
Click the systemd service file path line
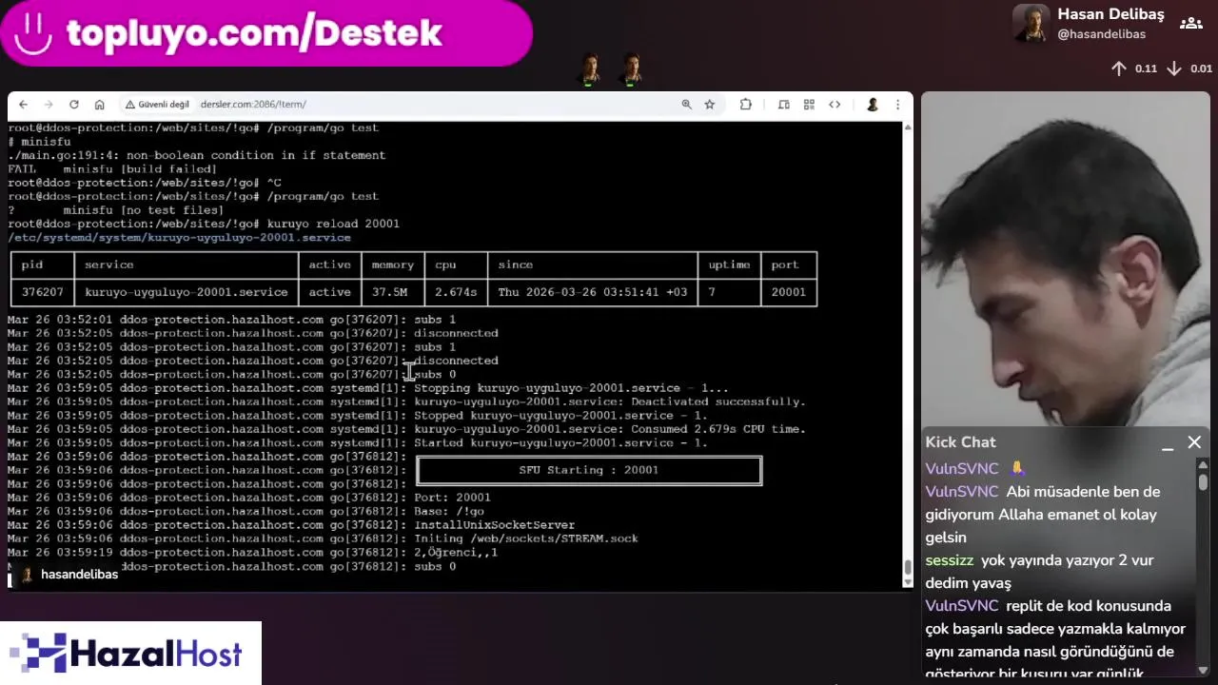click(x=179, y=237)
